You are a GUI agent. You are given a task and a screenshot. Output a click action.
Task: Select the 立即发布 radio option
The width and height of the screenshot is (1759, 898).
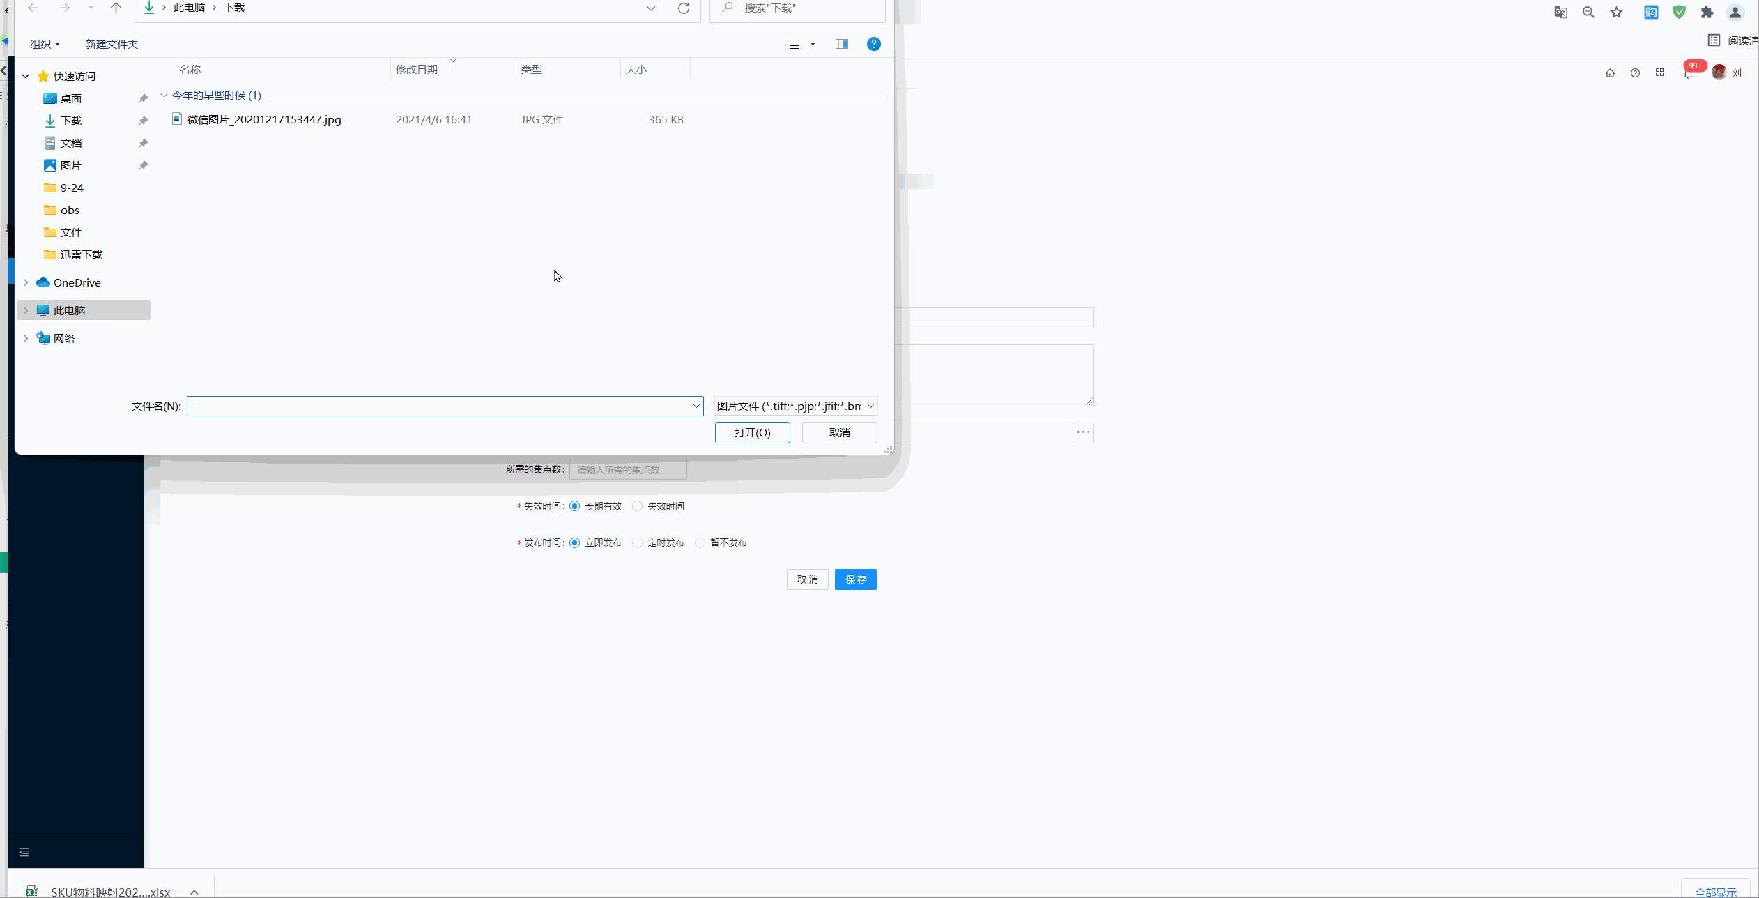pyautogui.click(x=574, y=542)
